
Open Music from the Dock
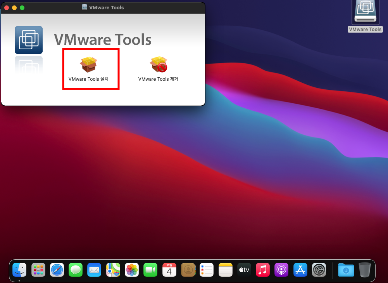(263, 270)
